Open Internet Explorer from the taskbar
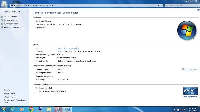Image resolution: width=200 pixels, height=112 pixels. point(13,109)
